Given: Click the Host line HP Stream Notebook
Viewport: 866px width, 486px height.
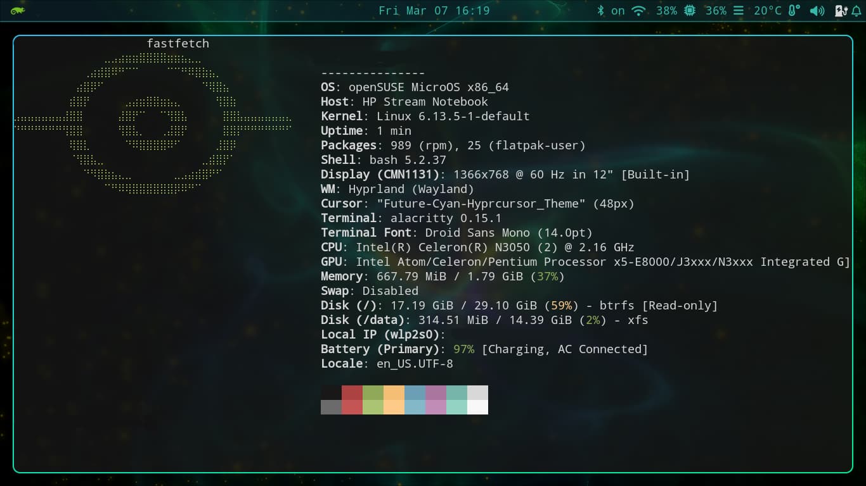Looking at the screenshot, I should coord(404,102).
